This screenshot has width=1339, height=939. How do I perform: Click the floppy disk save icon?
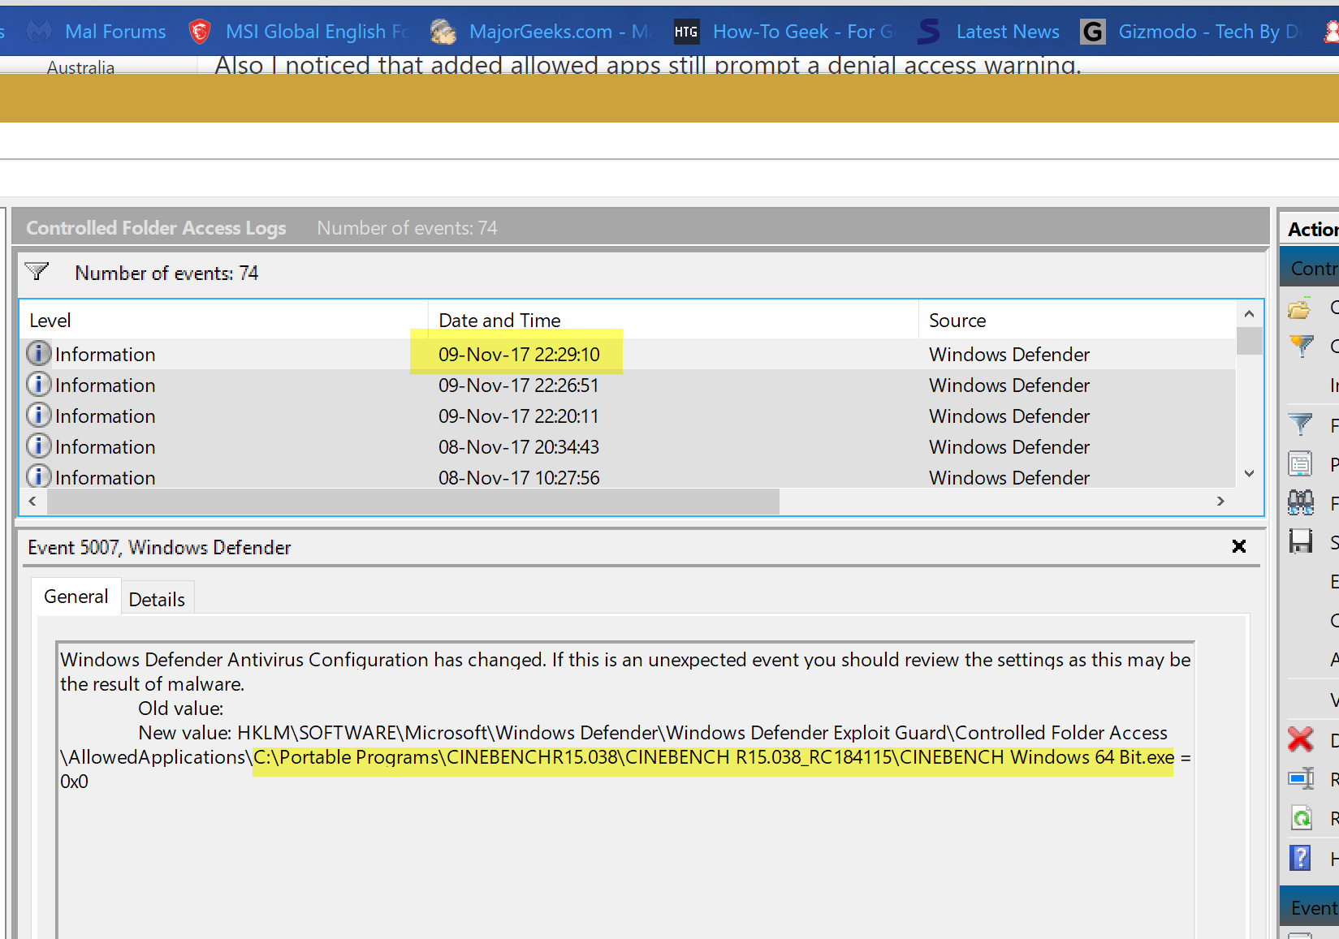(x=1301, y=541)
